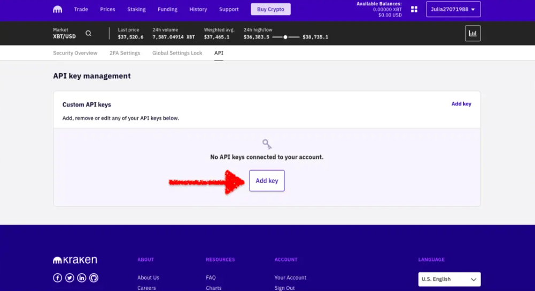Image resolution: width=535 pixels, height=291 pixels.
Task: Open the market search magnifier icon
Action: click(88, 33)
